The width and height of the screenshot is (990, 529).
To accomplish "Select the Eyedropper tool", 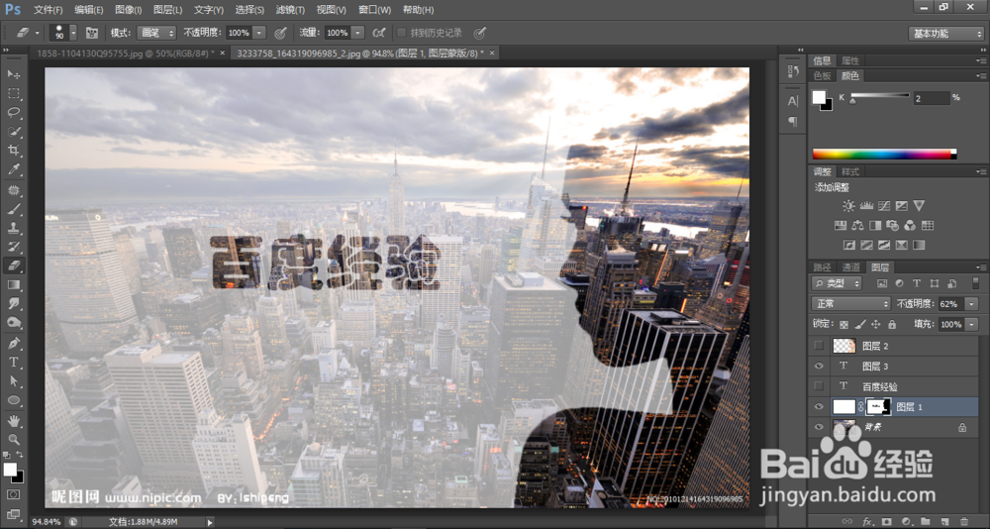I will [x=14, y=169].
